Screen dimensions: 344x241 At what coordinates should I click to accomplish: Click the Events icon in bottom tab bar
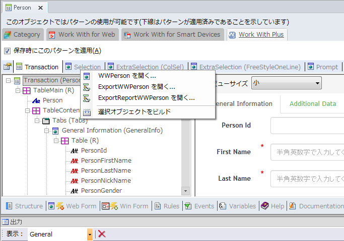[x=187, y=206]
